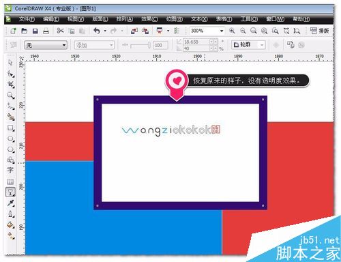Click the Zoom In magnifier icon
The height and width of the screenshot is (262, 341).
tap(232, 31)
